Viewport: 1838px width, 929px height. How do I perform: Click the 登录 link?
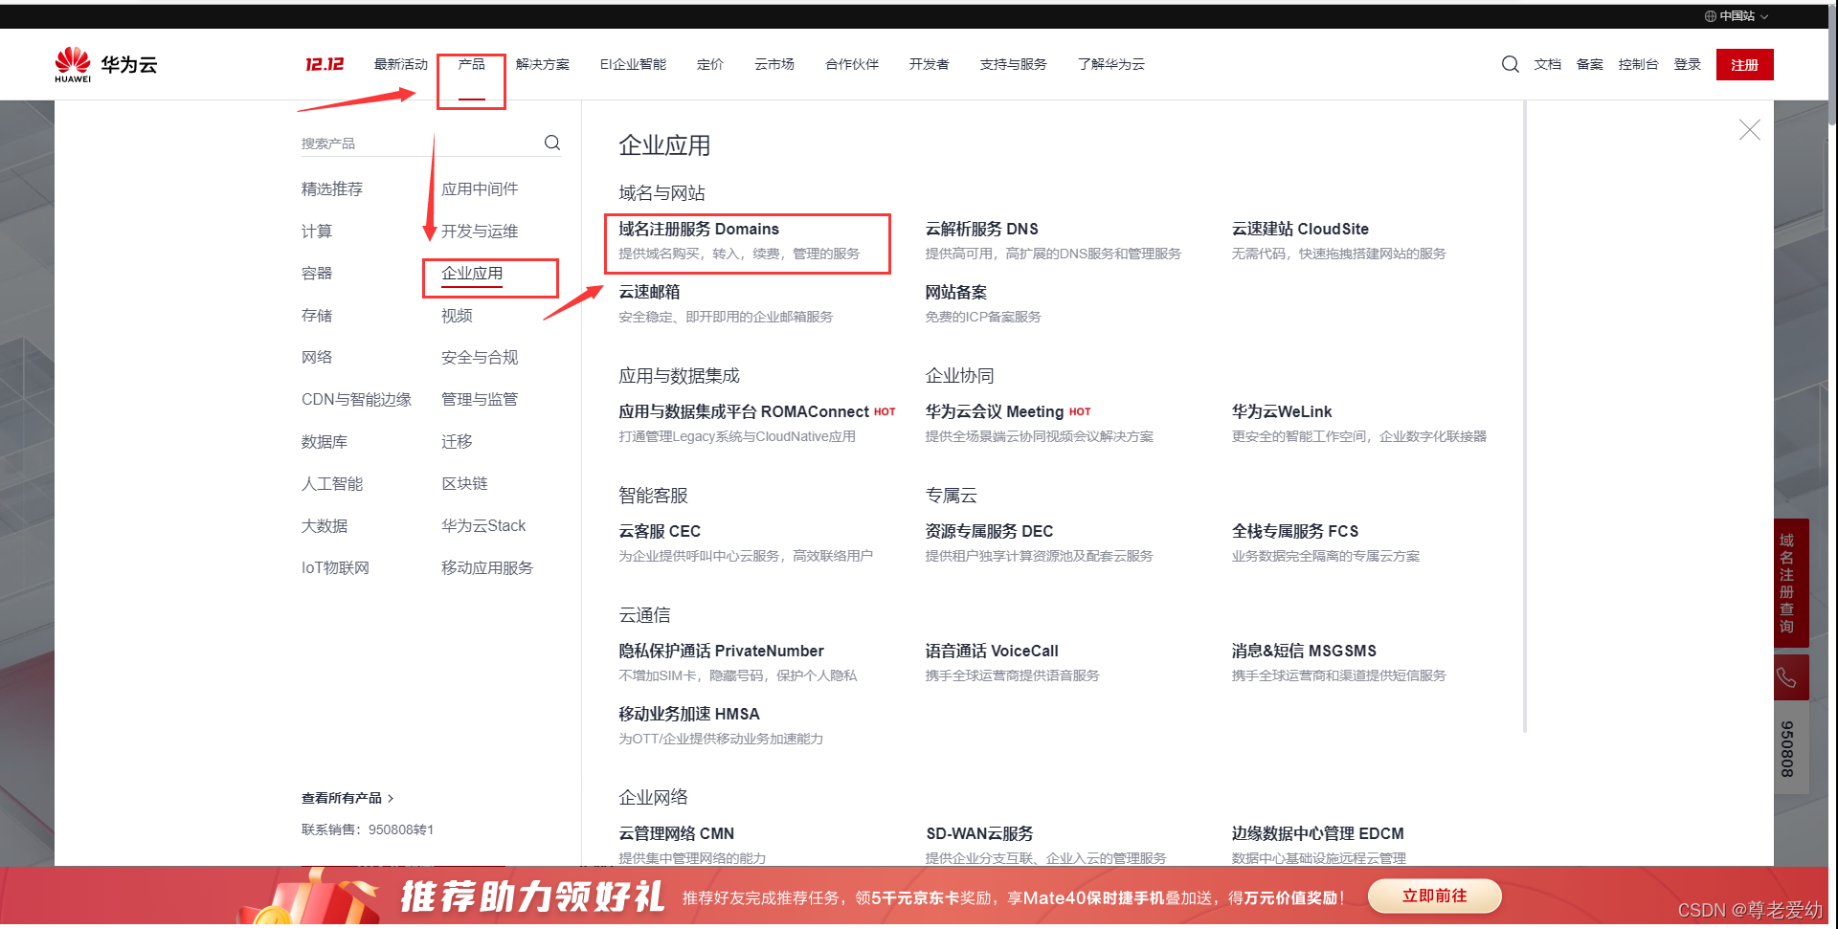pyautogui.click(x=1688, y=64)
